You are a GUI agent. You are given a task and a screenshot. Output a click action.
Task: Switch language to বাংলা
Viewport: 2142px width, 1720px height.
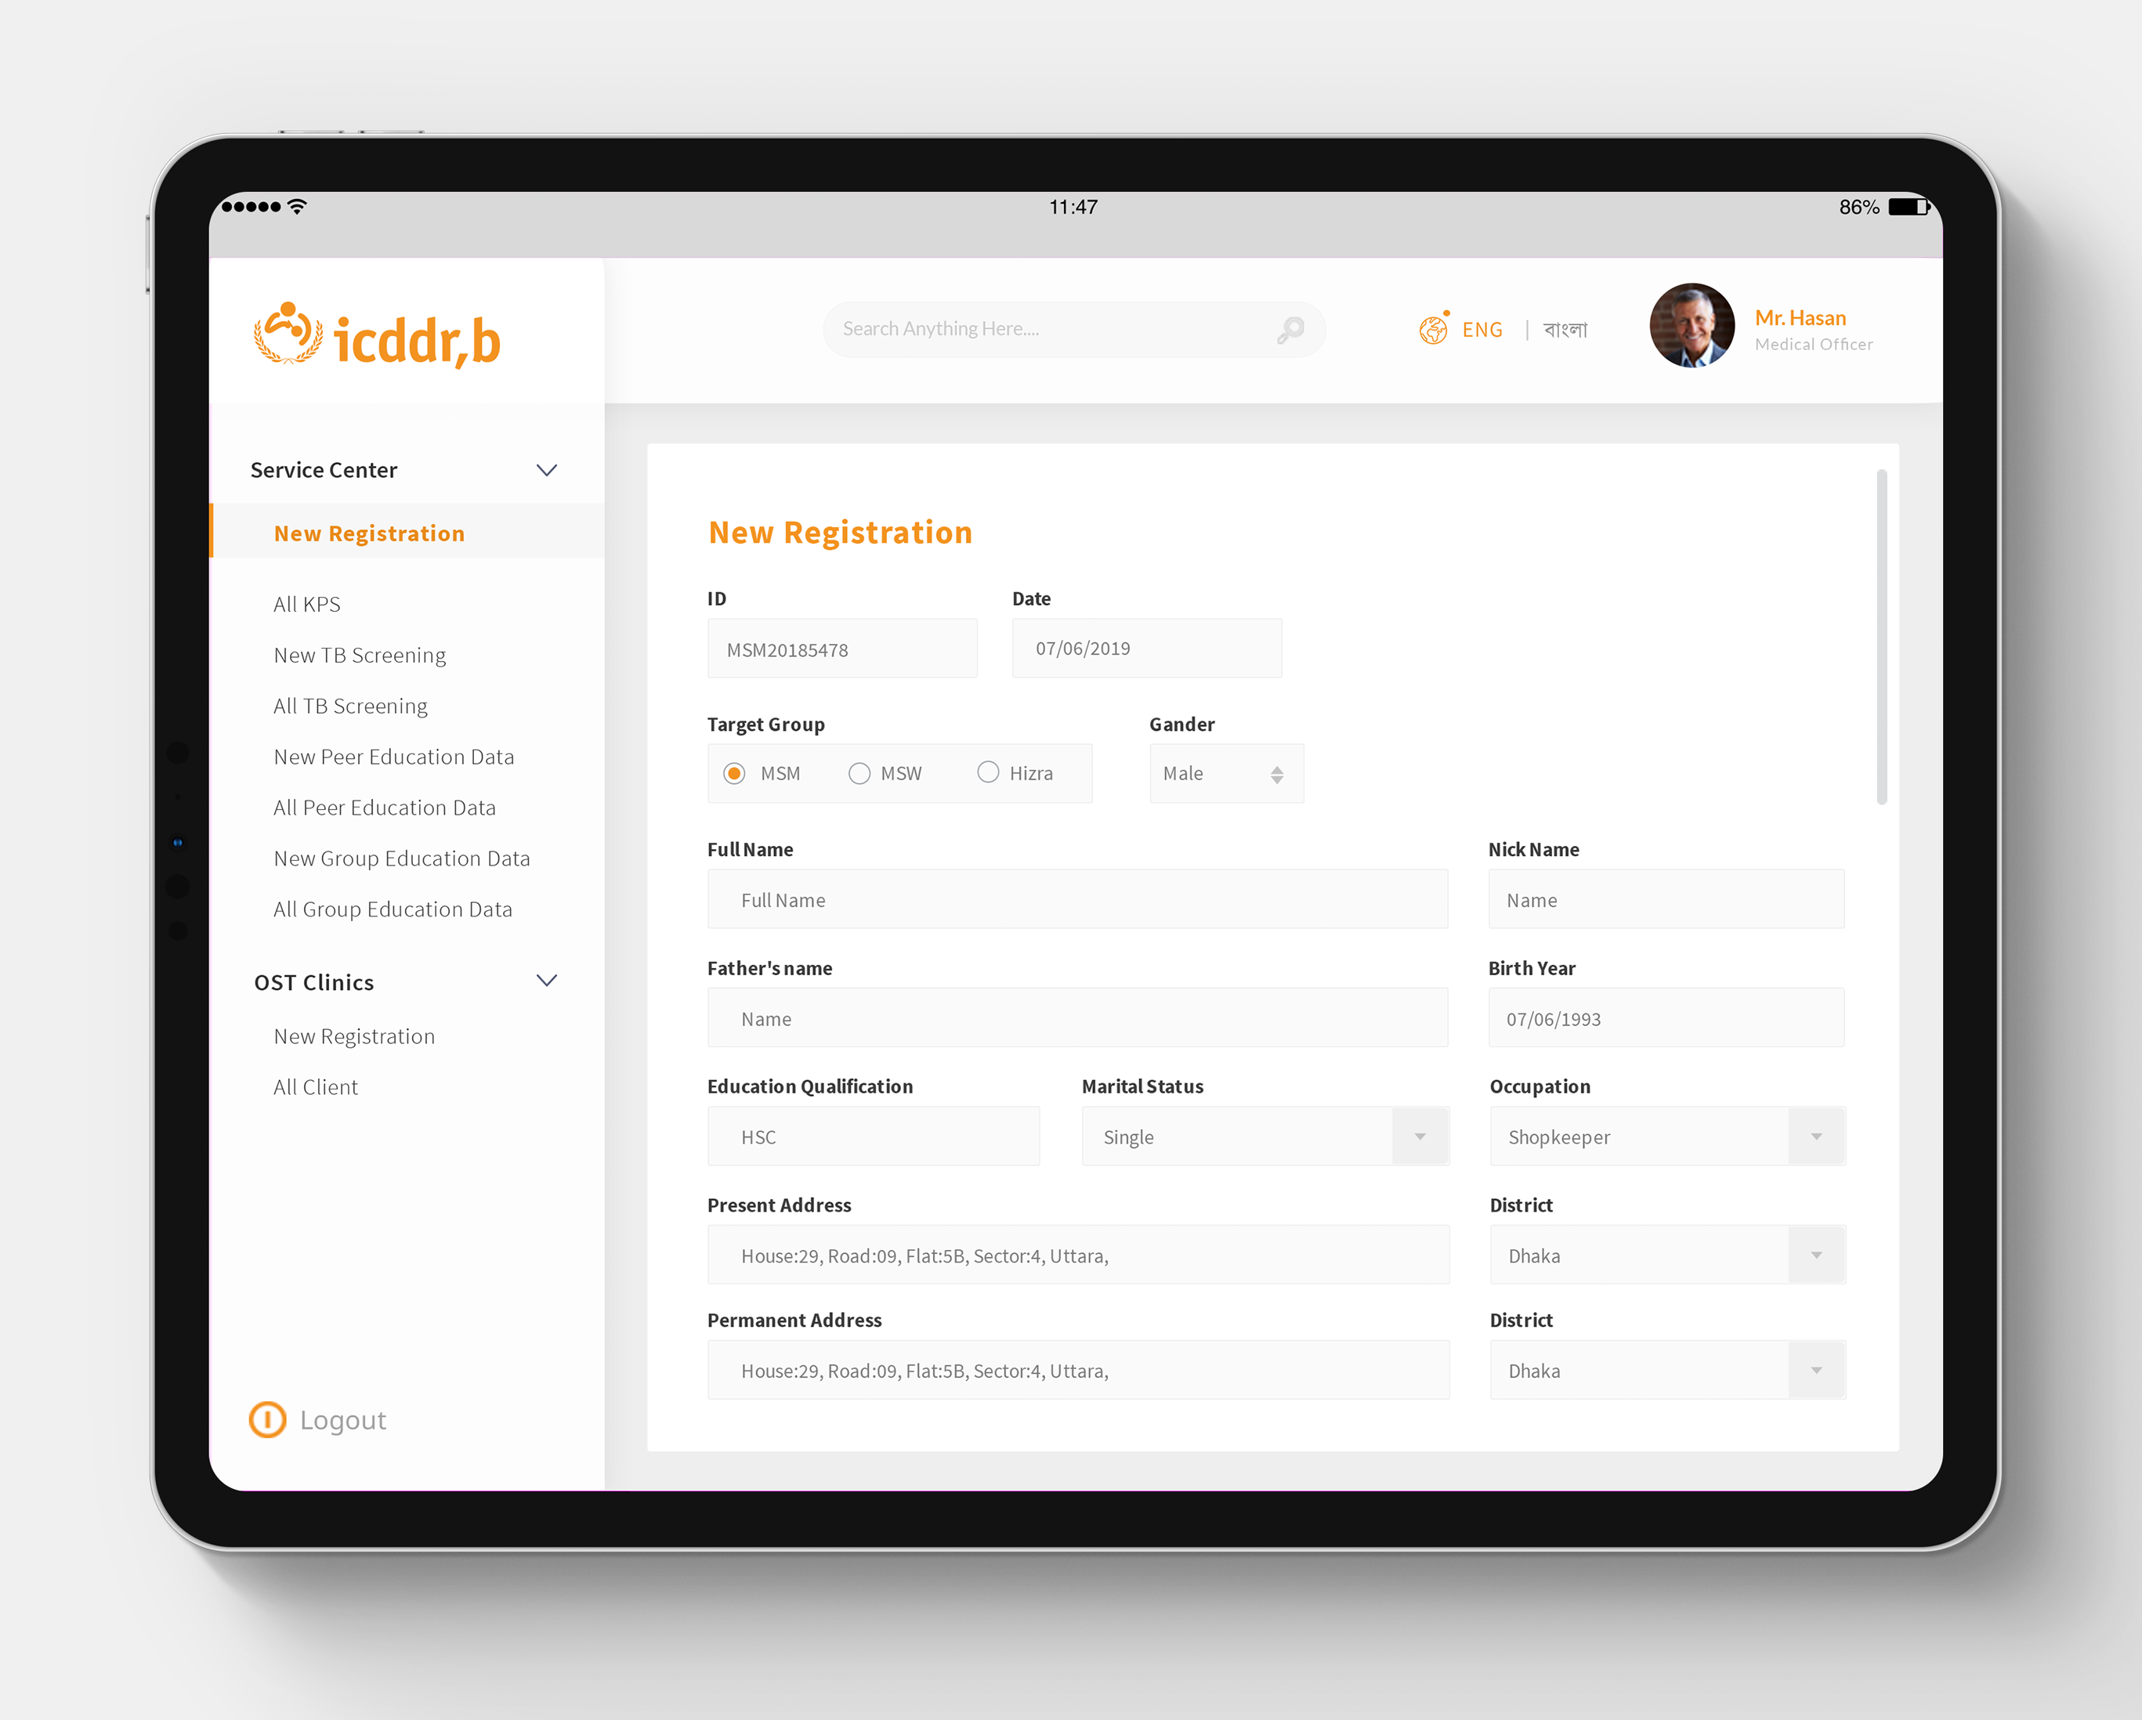tap(1568, 330)
